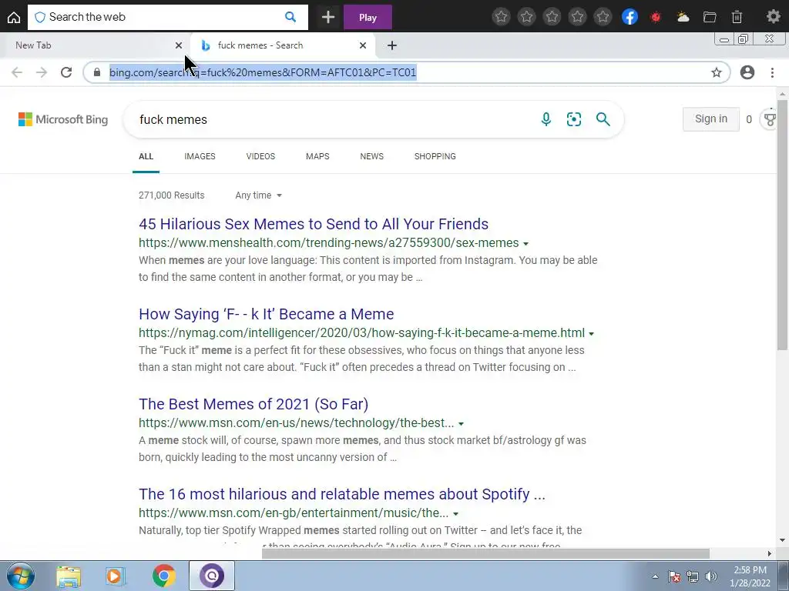Open the Bing rewards trophy icon

pos(770,119)
